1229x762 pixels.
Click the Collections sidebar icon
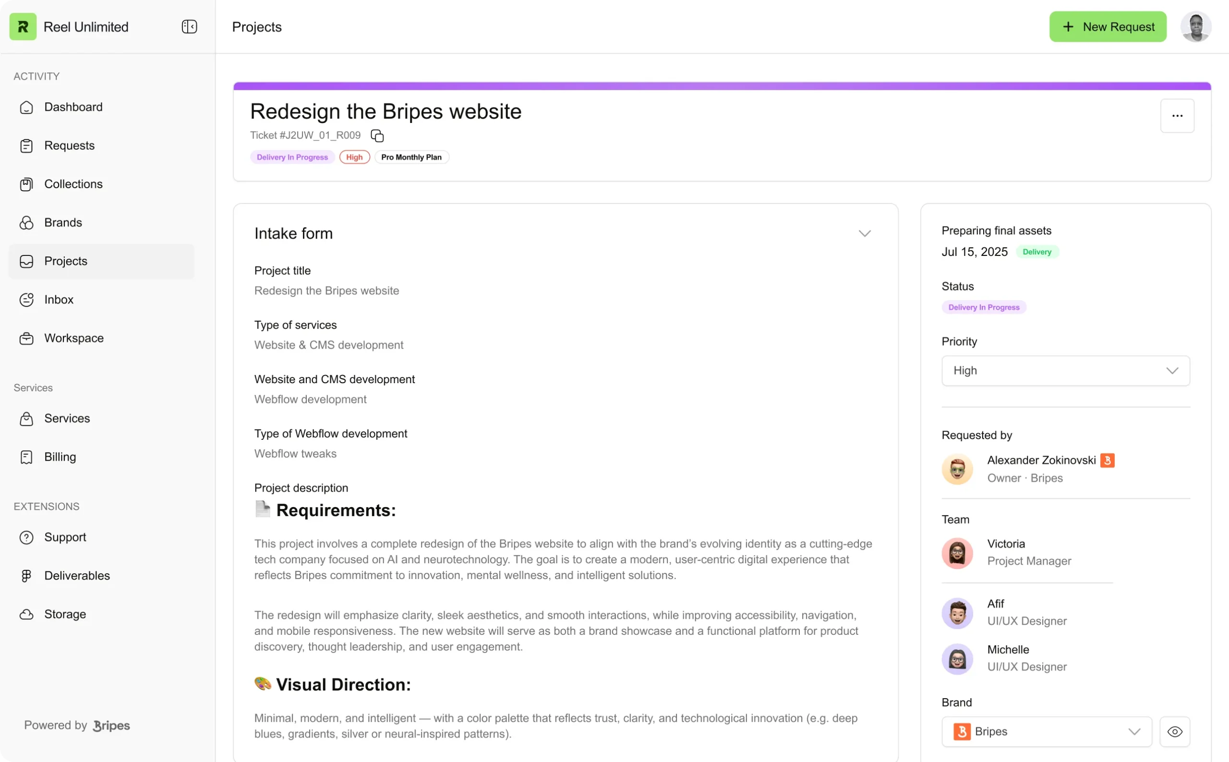pyautogui.click(x=26, y=184)
